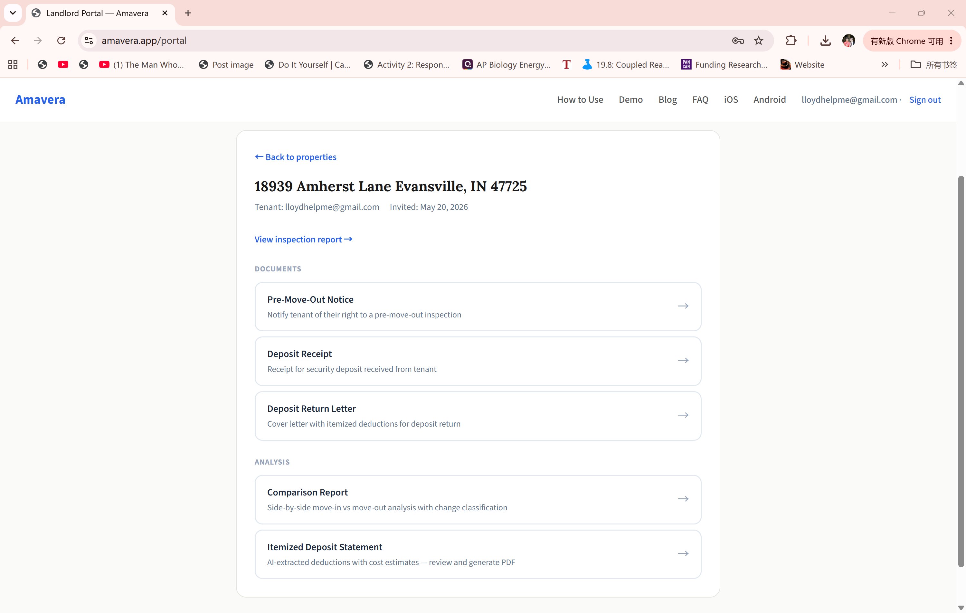
Task: Minimize the Chrome window
Action: coord(892,13)
